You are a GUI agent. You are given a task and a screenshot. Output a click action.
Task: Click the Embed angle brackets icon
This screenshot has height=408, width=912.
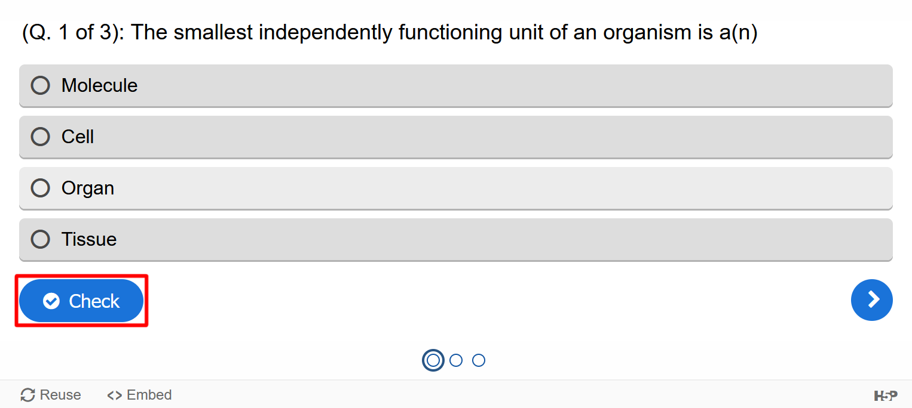115,395
